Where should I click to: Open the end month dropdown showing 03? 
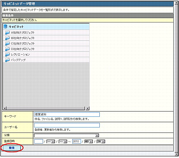[89, 142]
